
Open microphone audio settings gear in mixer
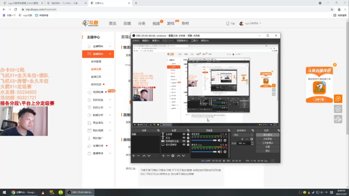[x=225, y=152]
